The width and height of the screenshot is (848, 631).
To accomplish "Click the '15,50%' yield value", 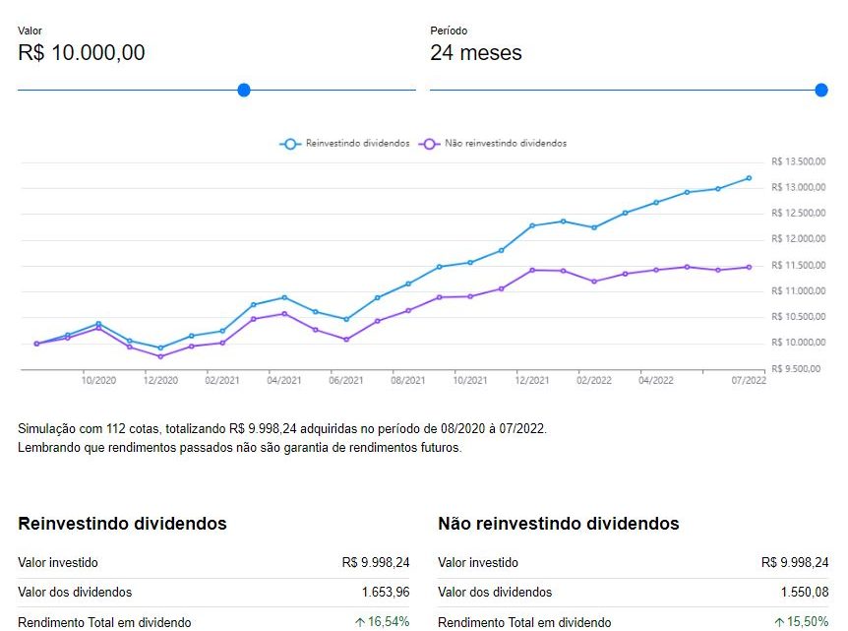I will coord(808,622).
